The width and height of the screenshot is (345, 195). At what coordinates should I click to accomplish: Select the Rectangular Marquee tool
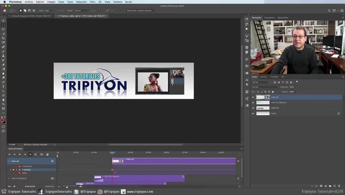click(3, 25)
